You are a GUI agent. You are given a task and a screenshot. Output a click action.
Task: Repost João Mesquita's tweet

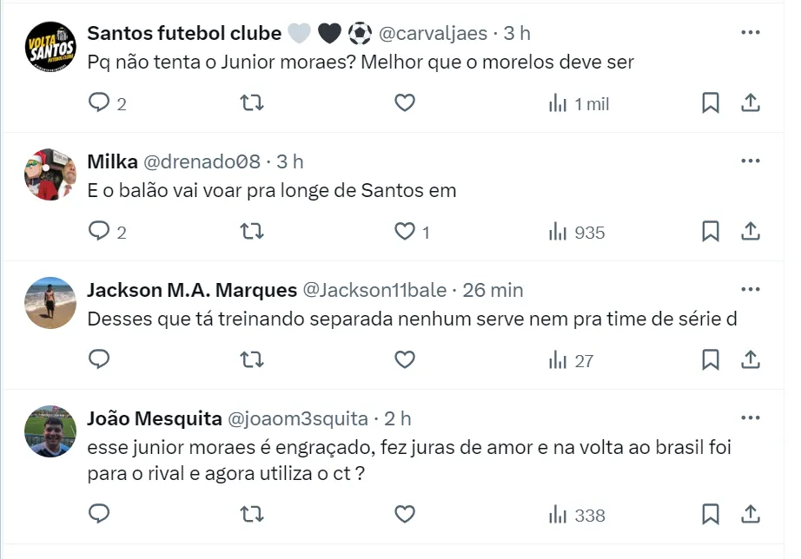[252, 515]
